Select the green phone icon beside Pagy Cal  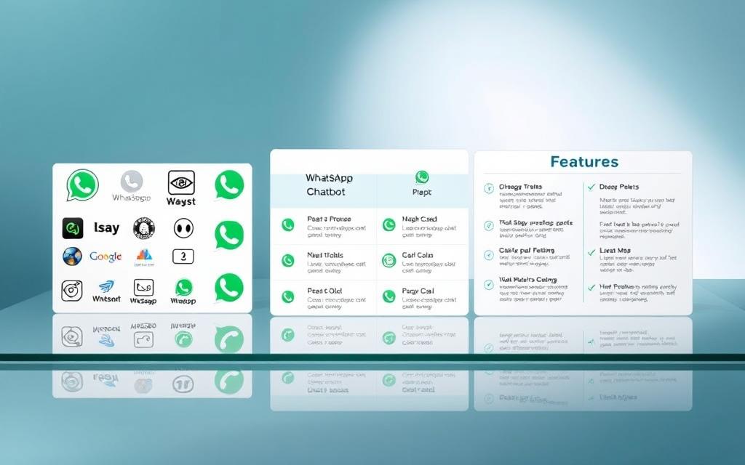tap(389, 296)
